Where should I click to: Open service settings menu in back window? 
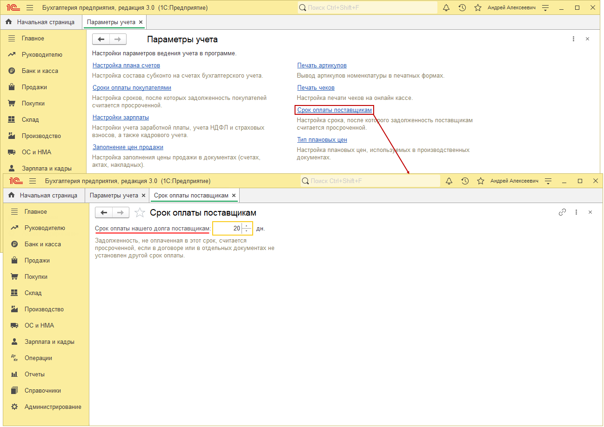pyautogui.click(x=546, y=8)
